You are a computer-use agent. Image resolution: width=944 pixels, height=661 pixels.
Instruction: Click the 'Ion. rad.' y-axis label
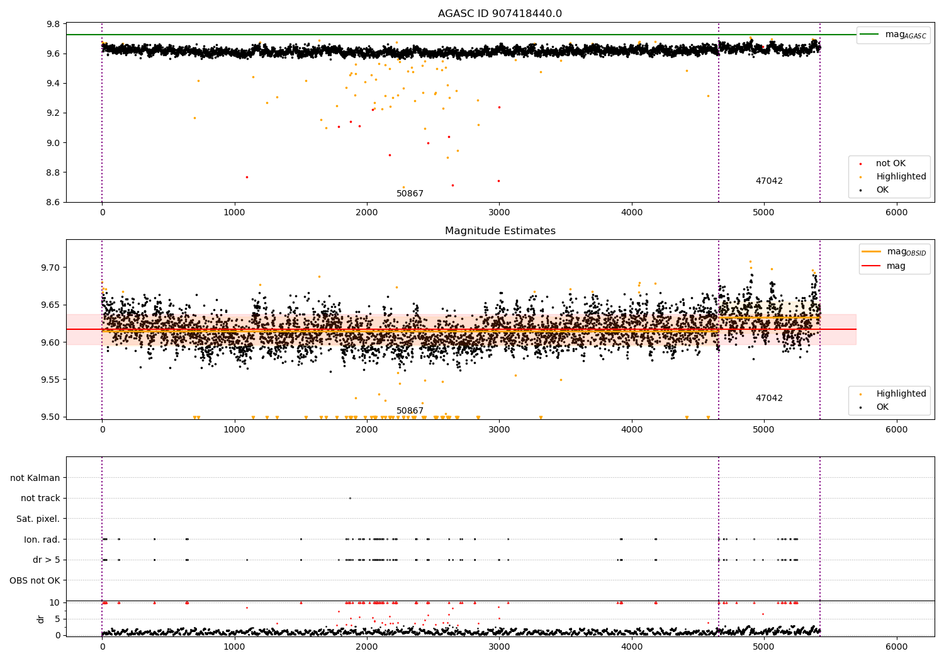tap(42, 540)
